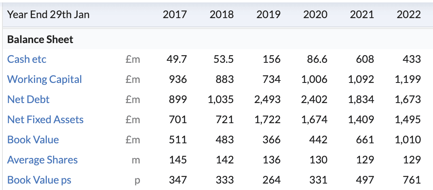Image resolution: width=433 pixels, height=190 pixels.
Task: Select the 2017 Working Capital value 936
Action: pyautogui.click(x=178, y=79)
